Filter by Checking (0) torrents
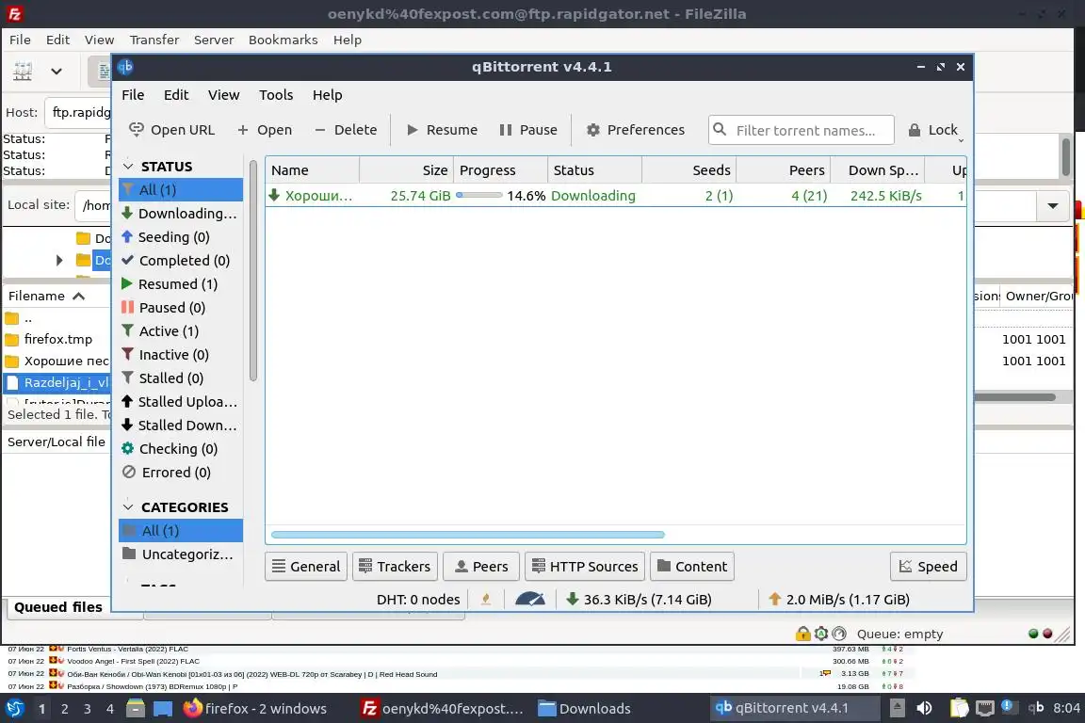 click(181, 448)
